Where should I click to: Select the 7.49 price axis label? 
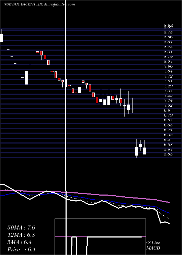(x=168, y=86)
